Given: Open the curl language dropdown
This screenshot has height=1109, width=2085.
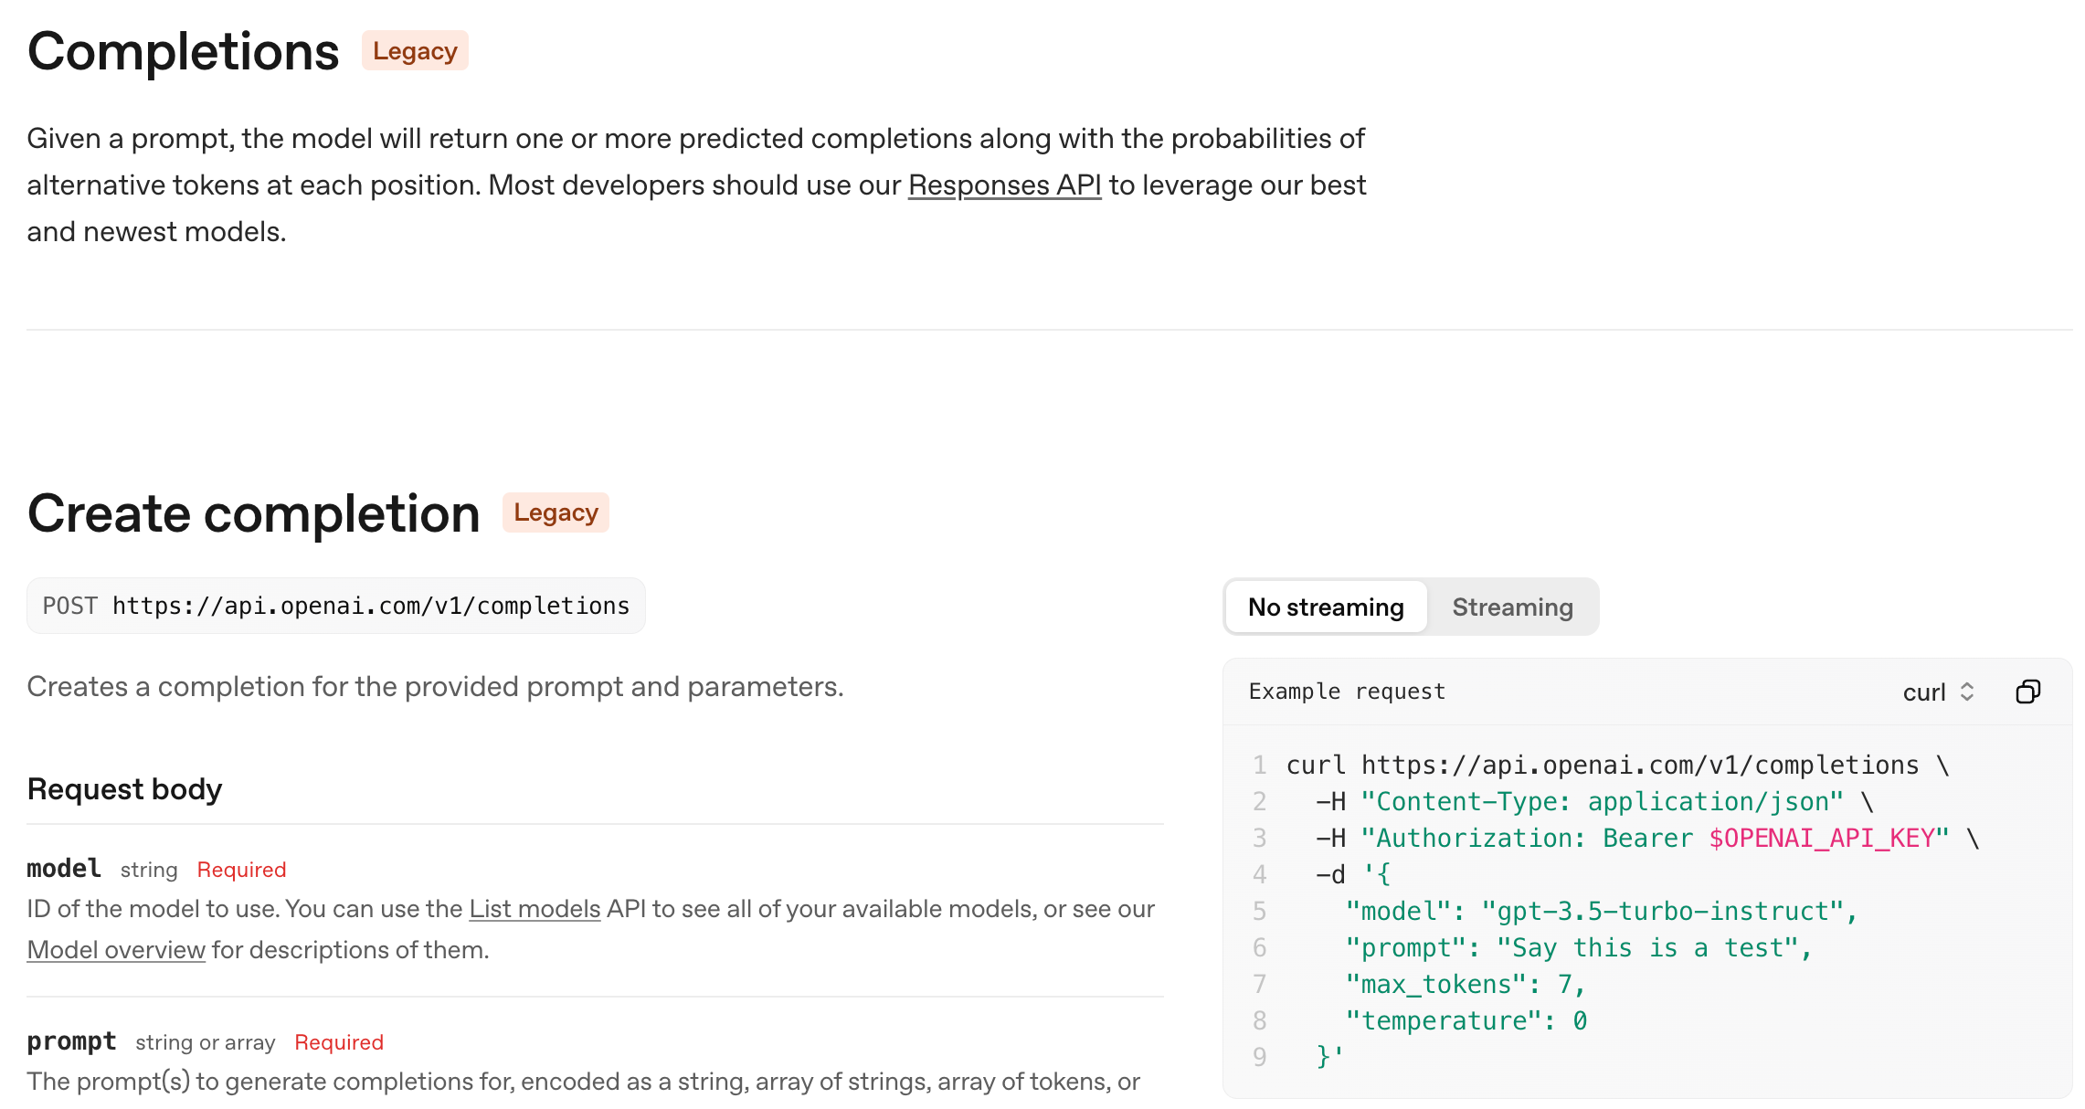Looking at the screenshot, I should click(x=1924, y=692).
